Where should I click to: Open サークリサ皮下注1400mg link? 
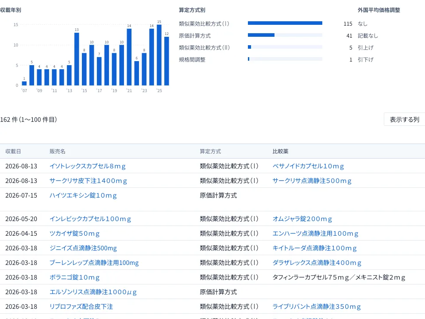click(x=88, y=181)
